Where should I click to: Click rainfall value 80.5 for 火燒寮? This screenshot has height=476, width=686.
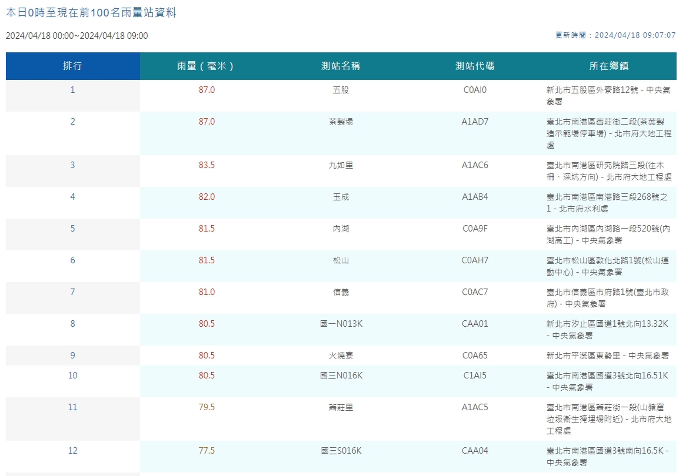tap(207, 356)
